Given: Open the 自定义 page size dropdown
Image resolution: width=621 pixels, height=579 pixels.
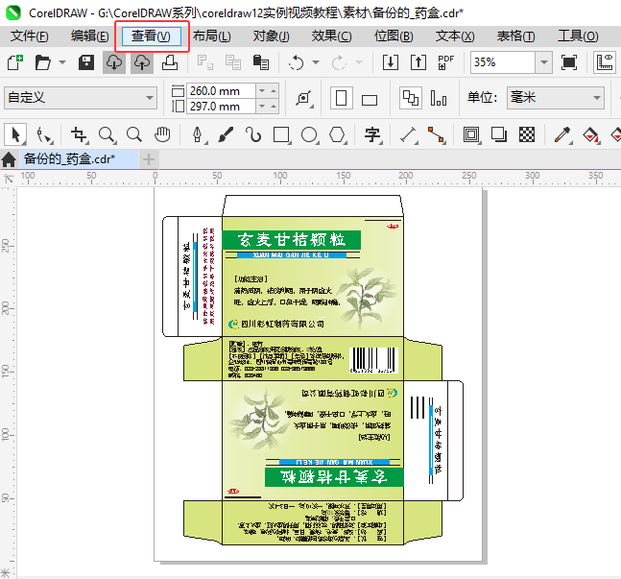Looking at the screenshot, I should click(81, 98).
